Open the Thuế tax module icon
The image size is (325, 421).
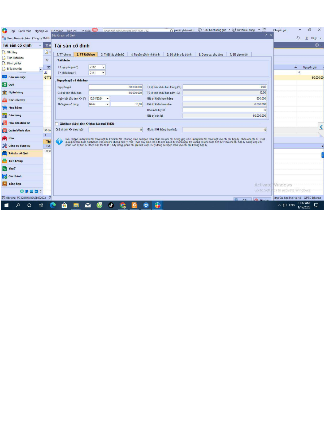(x=5, y=169)
